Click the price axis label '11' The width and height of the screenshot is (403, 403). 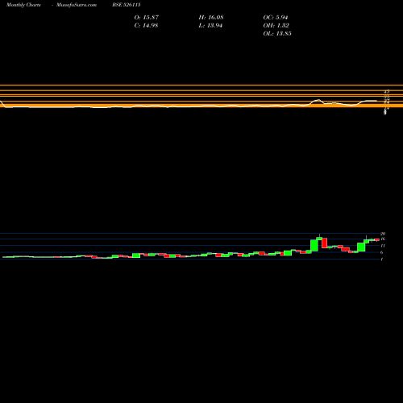click(x=383, y=246)
